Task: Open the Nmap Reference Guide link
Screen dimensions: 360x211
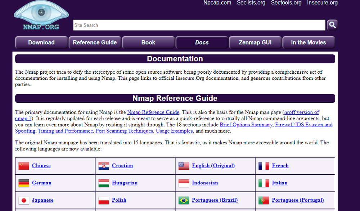Action: tap(153, 112)
